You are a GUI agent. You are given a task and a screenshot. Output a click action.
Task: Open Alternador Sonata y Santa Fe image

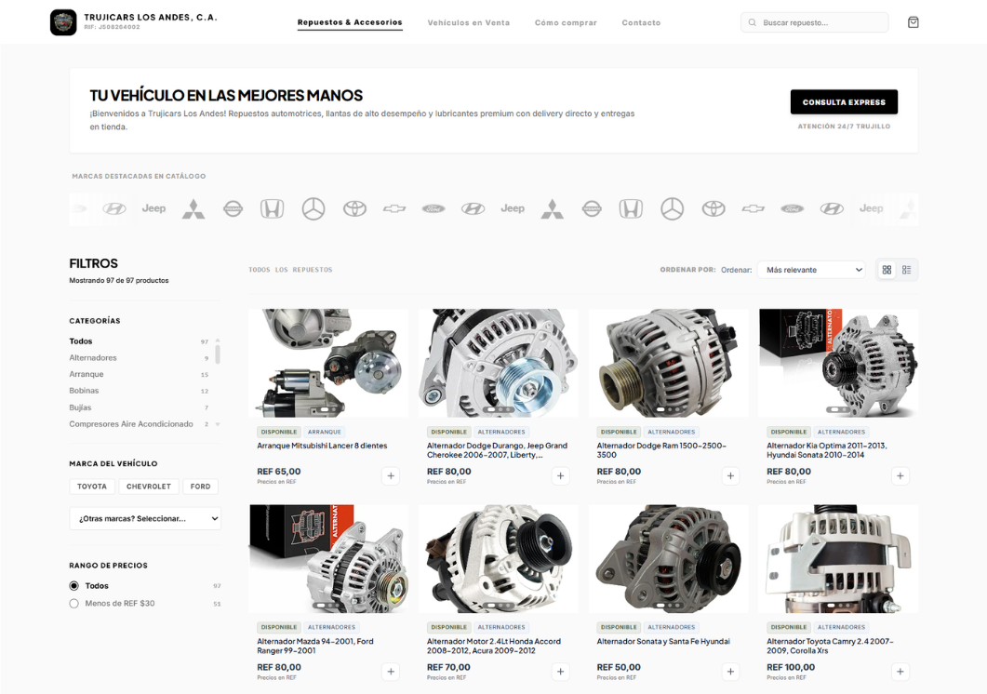click(x=668, y=558)
